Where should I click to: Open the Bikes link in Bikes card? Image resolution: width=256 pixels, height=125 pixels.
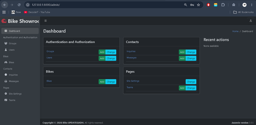click(x=49, y=81)
